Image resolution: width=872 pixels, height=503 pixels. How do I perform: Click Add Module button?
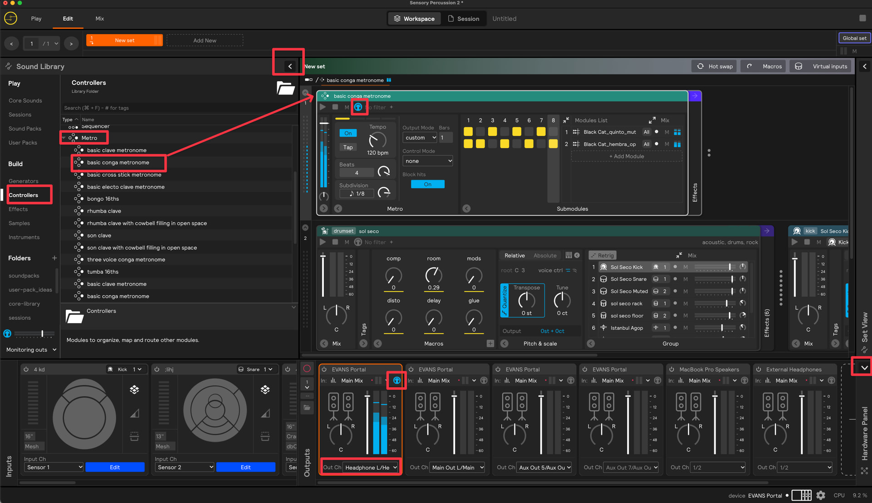click(x=627, y=156)
